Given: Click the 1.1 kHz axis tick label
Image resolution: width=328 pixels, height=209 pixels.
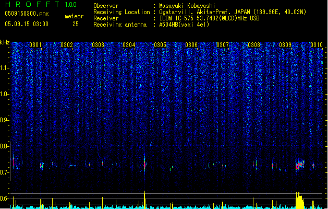Looking at the screenshot, I should point(5,68).
